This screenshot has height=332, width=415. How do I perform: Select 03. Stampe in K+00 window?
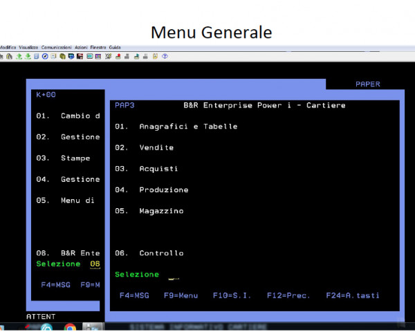pyautogui.click(x=63, y=158)
